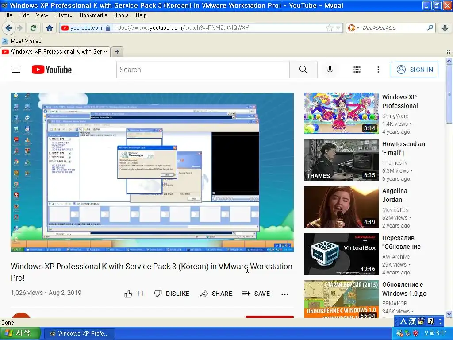The width and height of the screenshot is (453, 340).
Task: Click the main video player
Action: click(x=152, y=172)
